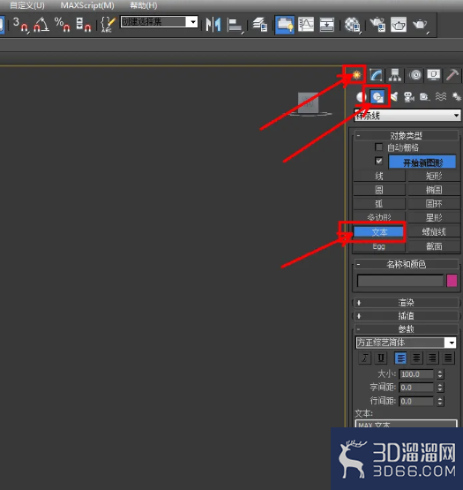This screenshot has height=490, width=463.
Task: Click the 文本 shape button
Action: 379,232
